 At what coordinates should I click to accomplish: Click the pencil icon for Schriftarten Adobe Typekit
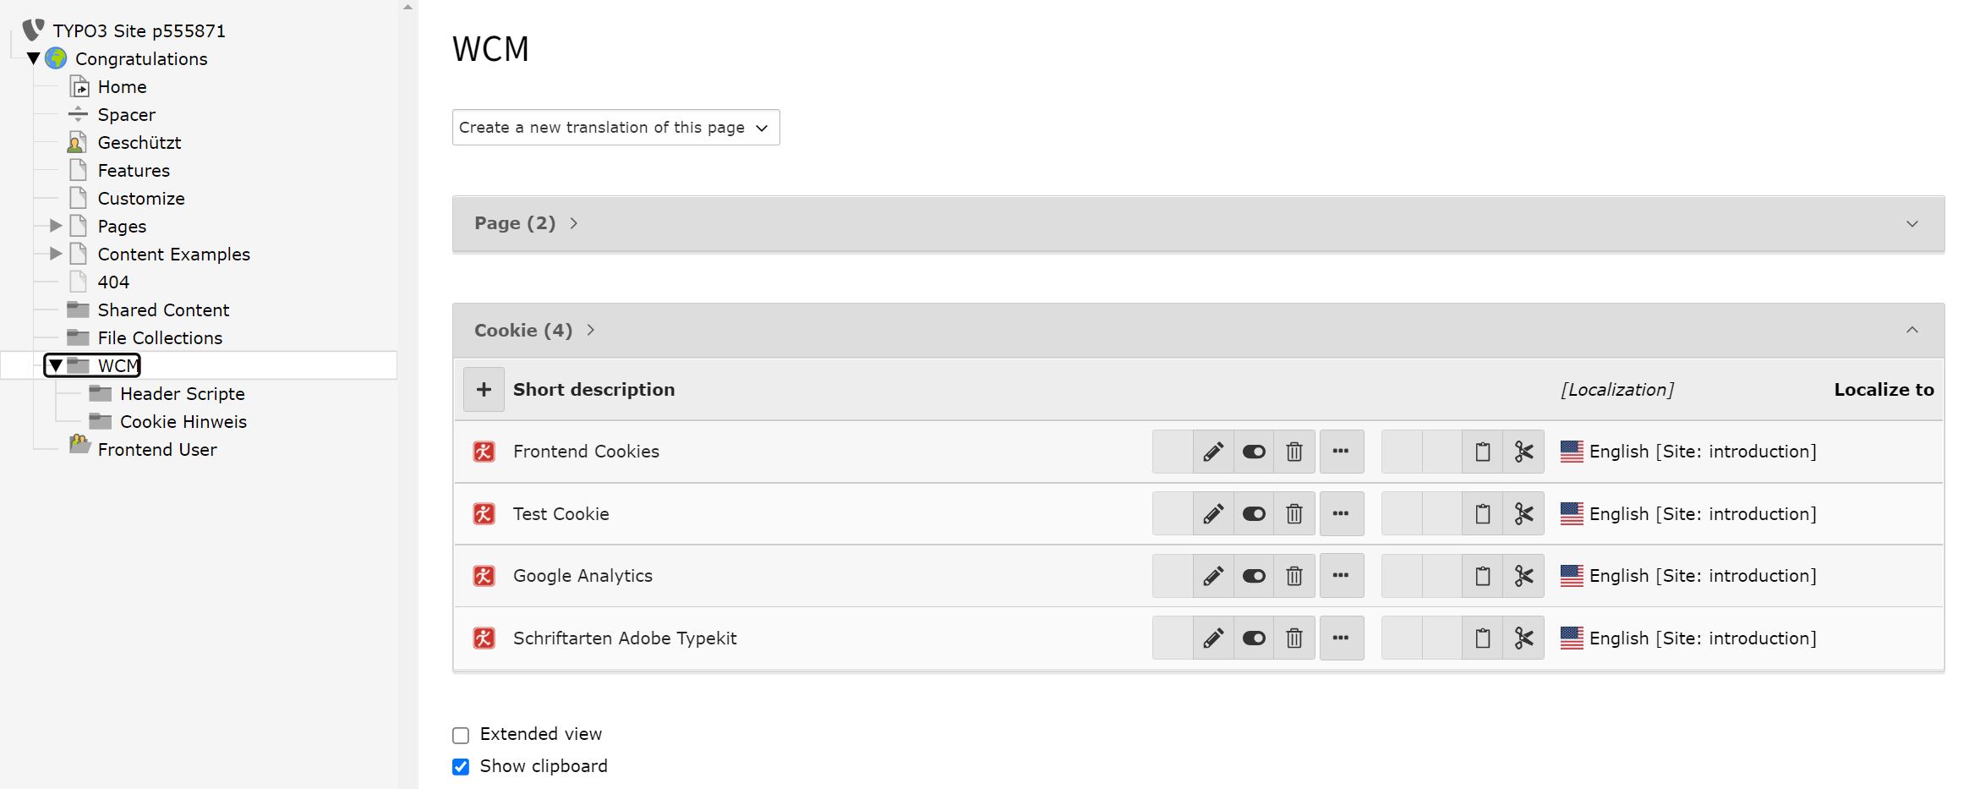pos(1213,638)
